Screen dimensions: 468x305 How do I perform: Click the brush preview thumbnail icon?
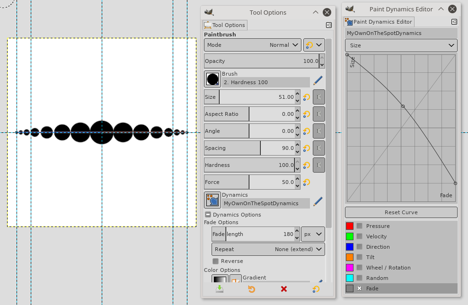[212, 79]
